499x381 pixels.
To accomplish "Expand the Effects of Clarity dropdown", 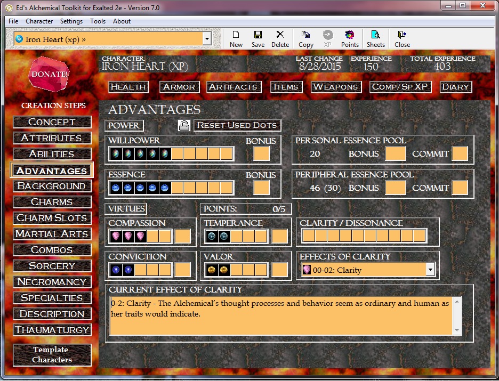I will [430, 270].
